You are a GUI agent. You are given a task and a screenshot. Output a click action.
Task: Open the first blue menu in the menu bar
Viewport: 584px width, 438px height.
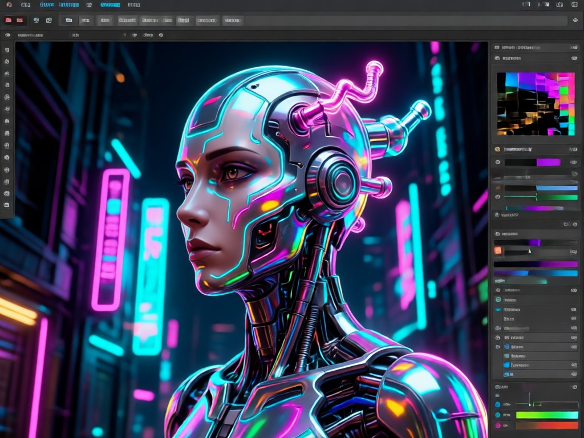point(47,5)
